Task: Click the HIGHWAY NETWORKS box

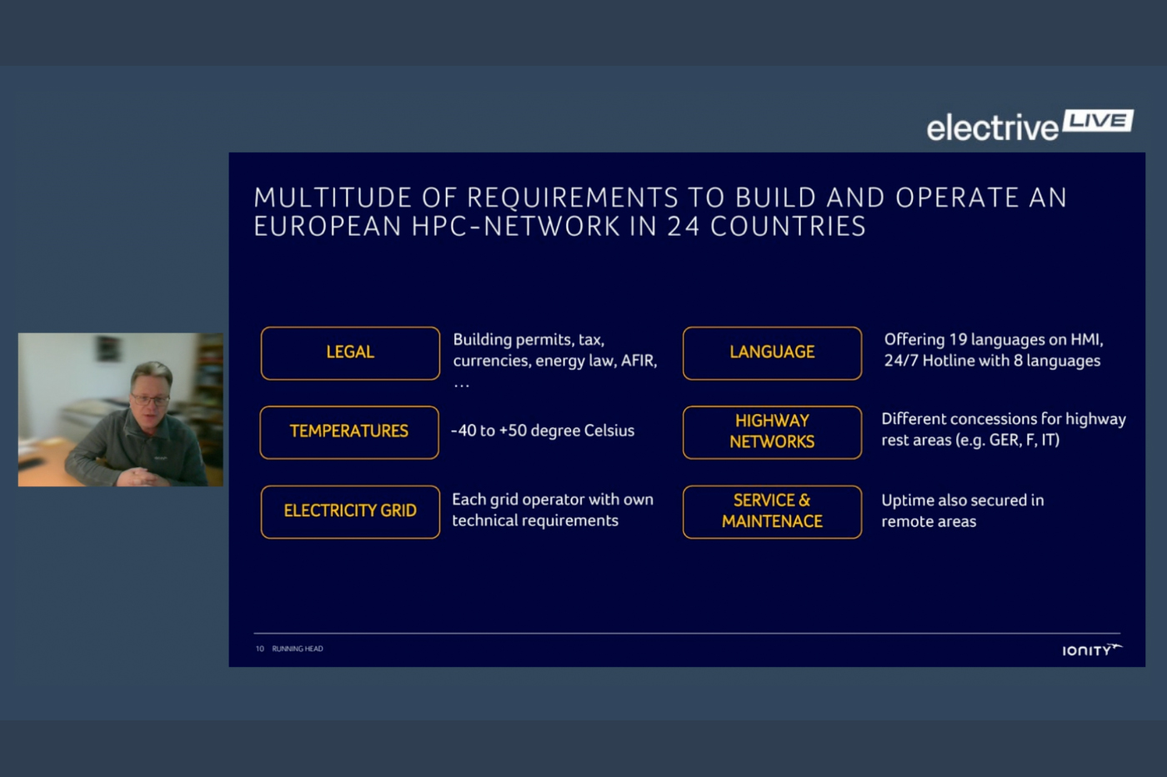Action: (772, 432)
